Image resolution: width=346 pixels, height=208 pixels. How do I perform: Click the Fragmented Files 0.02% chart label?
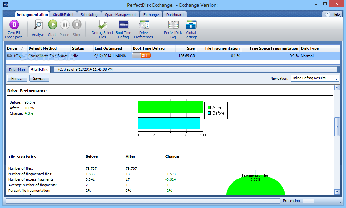[255, 177]
